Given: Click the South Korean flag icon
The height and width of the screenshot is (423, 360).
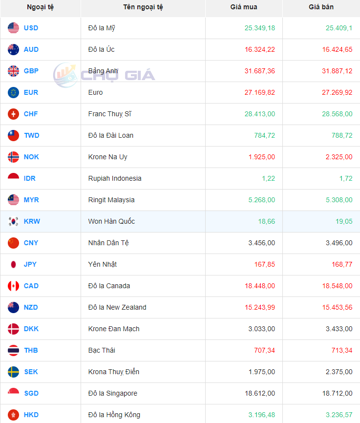Looking at the screenshot, I should (13, 221).
